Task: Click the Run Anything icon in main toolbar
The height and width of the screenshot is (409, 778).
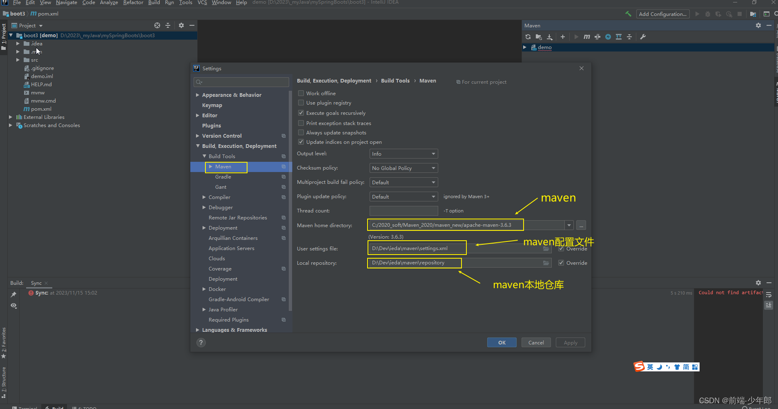Action: [x=767, y=14]
